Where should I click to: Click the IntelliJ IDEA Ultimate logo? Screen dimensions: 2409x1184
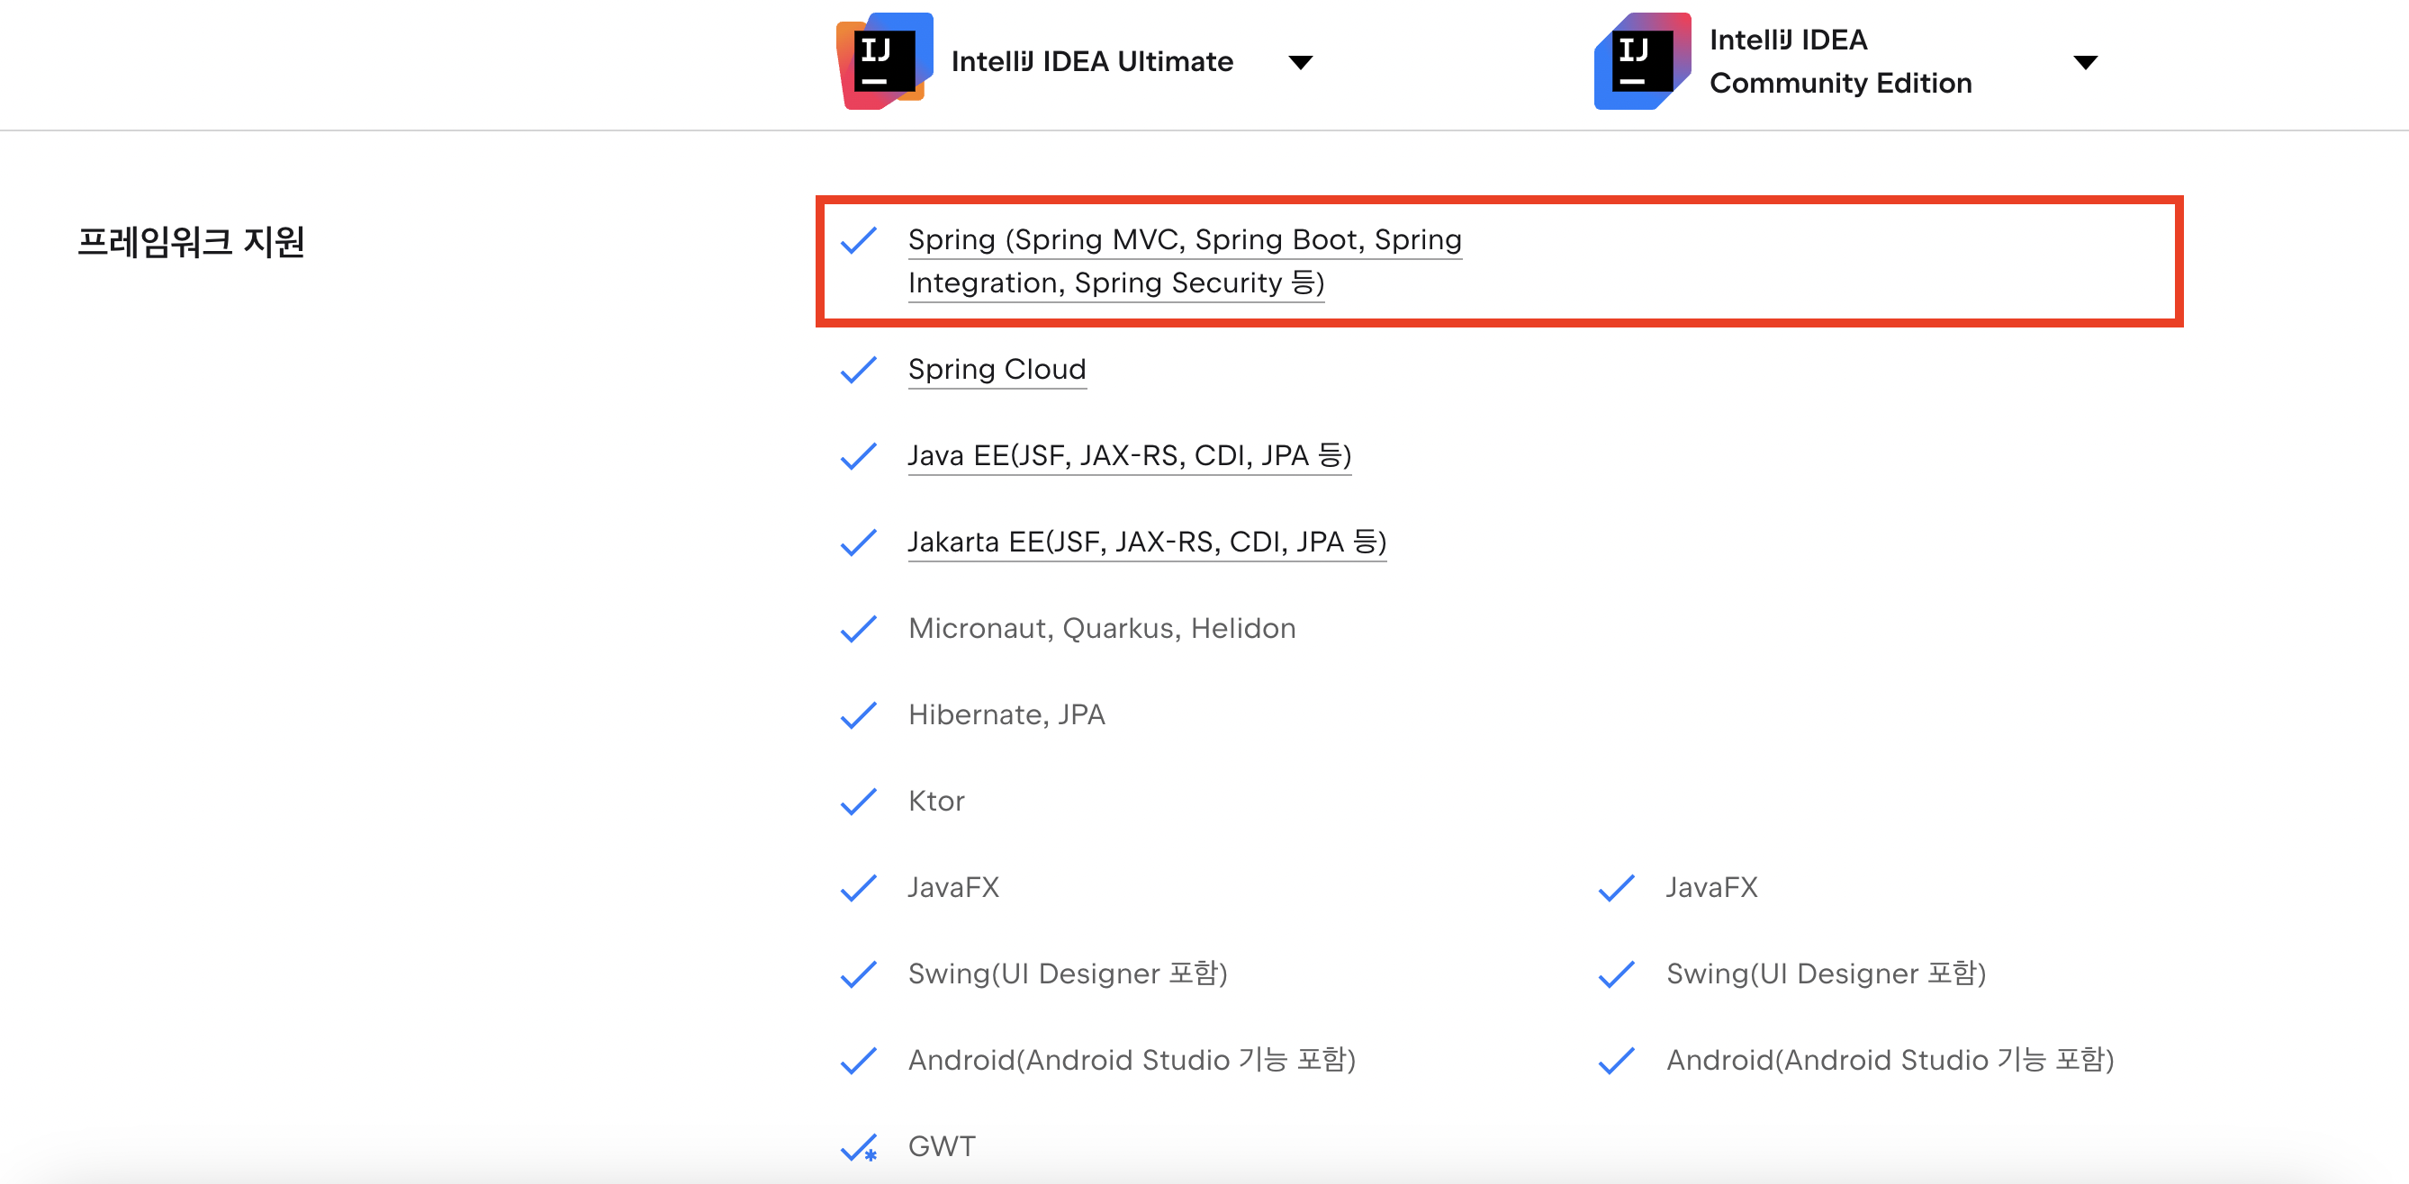884,61
